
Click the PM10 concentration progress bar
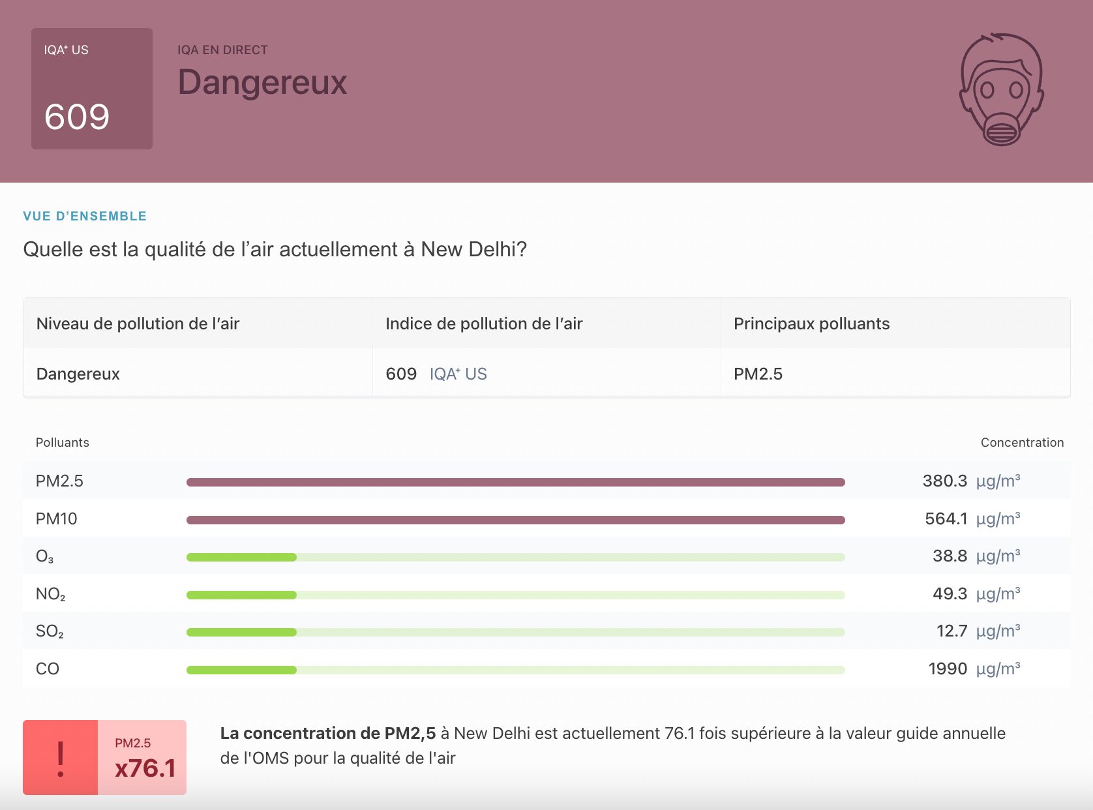click(x=515, y=520)
